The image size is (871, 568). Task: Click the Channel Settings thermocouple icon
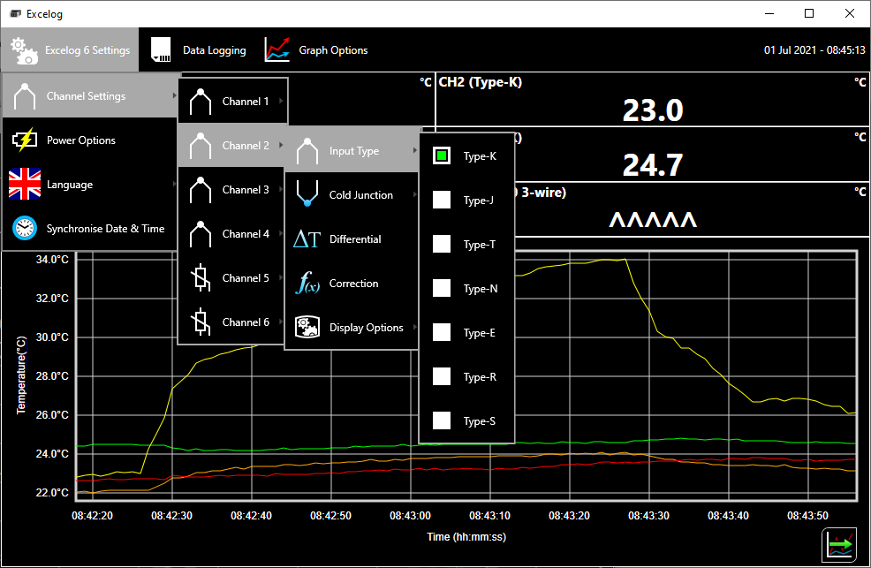25,96
